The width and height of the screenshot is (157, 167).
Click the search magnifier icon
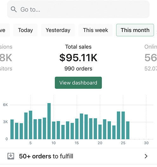(14, 10)
